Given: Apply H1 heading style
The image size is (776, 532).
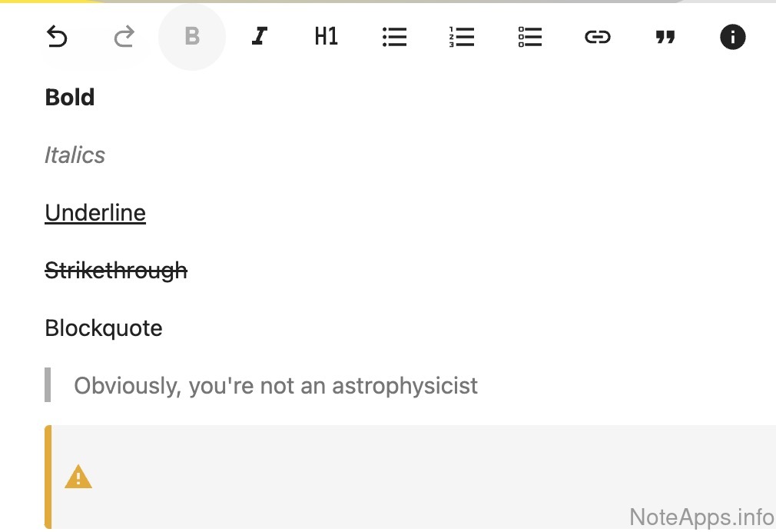Looking at the screenshot, I should tap(327, 37).
